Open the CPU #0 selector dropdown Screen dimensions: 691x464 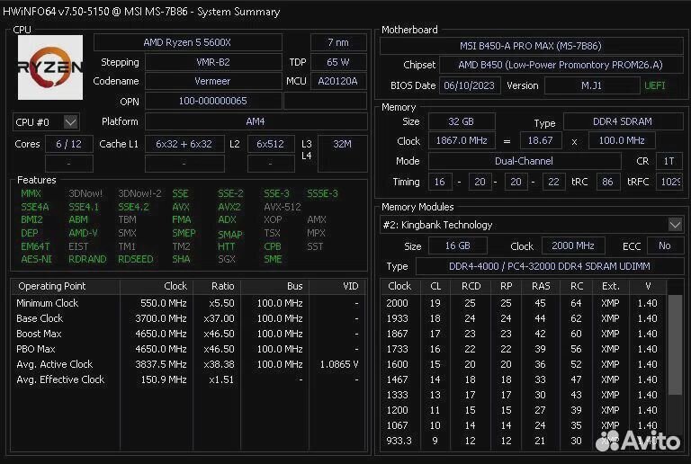(x=70, y=122)
